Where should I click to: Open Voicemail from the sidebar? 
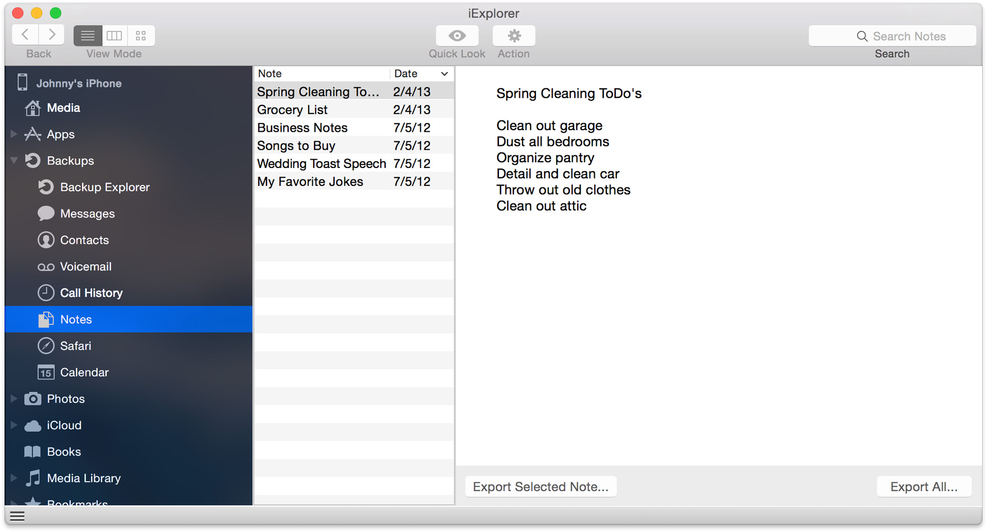click(x=85, y=267)
